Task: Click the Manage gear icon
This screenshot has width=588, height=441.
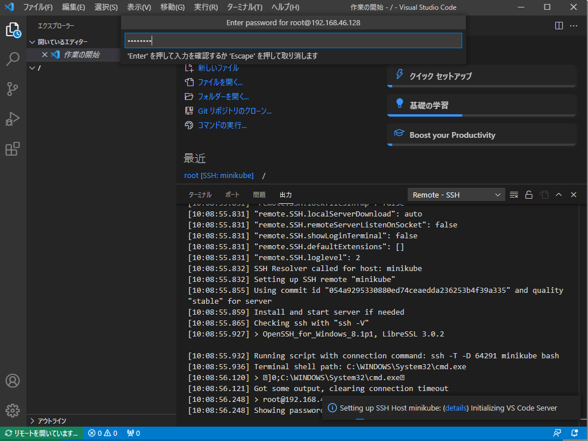Action: point(13,410)
